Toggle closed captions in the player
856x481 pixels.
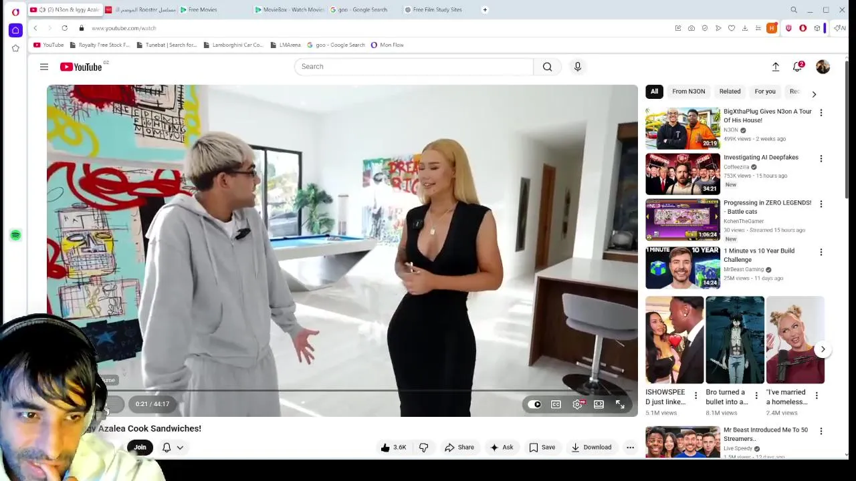[x=556, y=404]
